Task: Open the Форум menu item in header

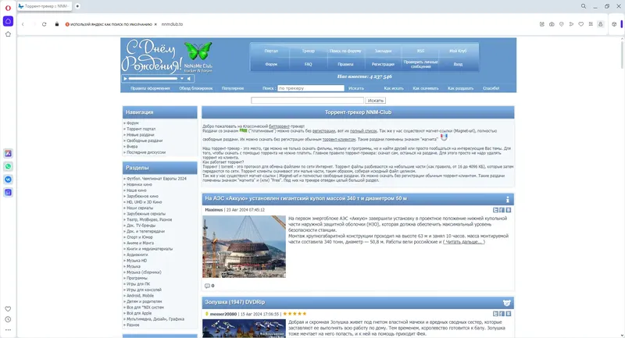Action: coord(271,64)
